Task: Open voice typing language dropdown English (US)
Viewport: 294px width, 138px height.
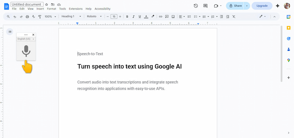Action: point(26,39)
